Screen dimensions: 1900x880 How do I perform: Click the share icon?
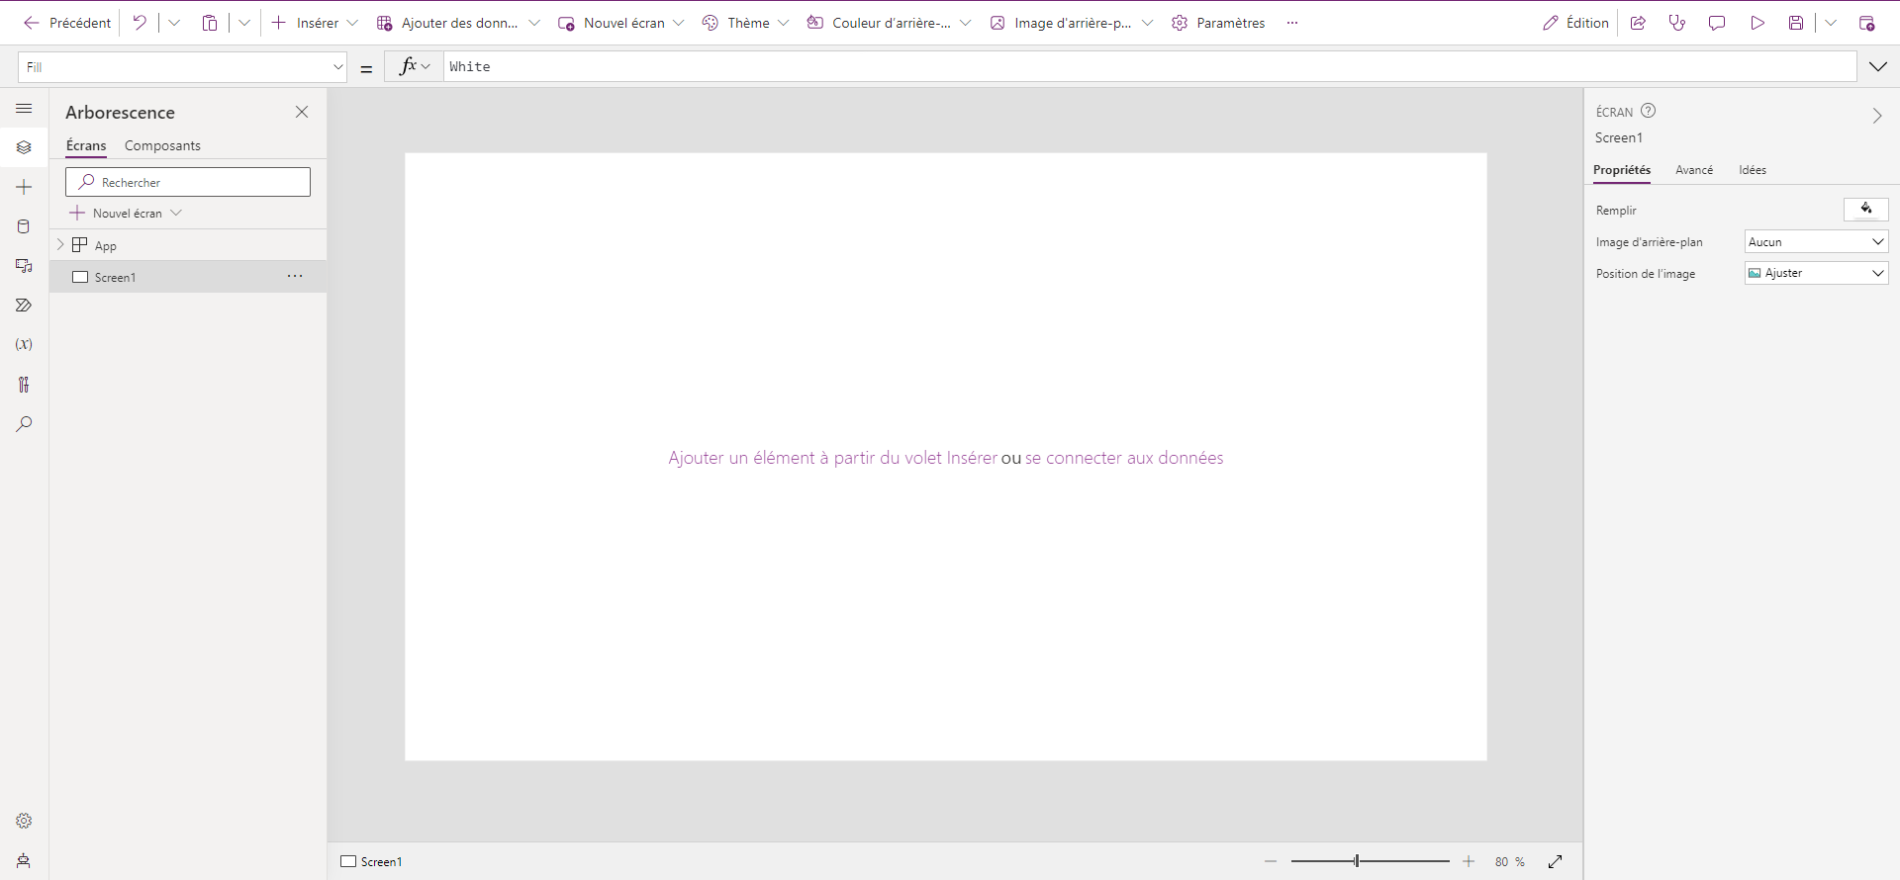click(1638, 23)
